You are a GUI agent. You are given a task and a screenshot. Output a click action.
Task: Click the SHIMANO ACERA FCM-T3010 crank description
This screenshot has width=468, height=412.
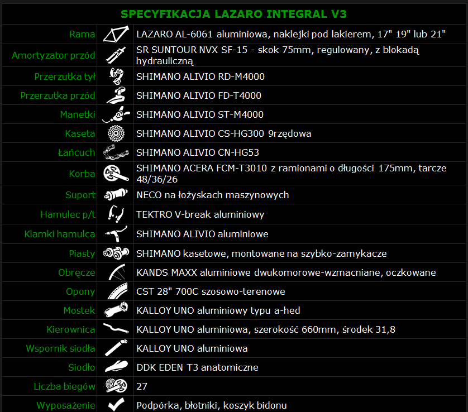pyautogui.click(x=292, y=174)
